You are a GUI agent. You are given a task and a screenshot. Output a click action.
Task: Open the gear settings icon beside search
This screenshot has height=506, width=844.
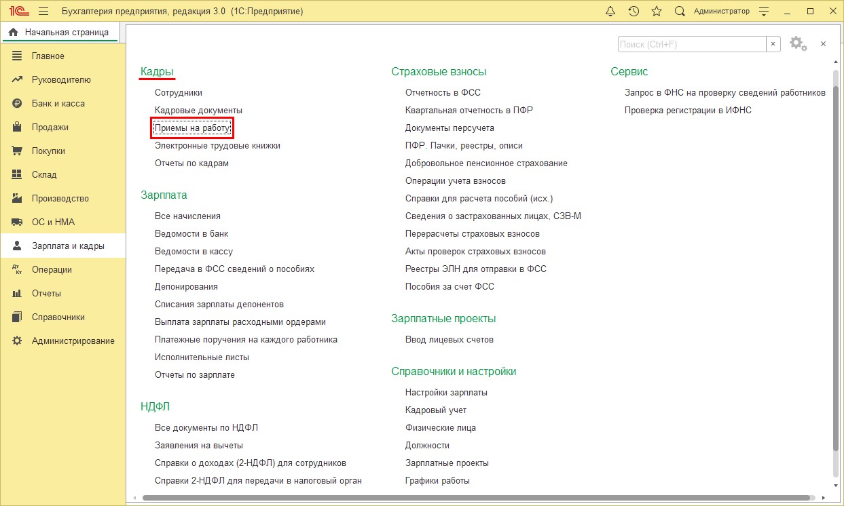coord(797,44)
